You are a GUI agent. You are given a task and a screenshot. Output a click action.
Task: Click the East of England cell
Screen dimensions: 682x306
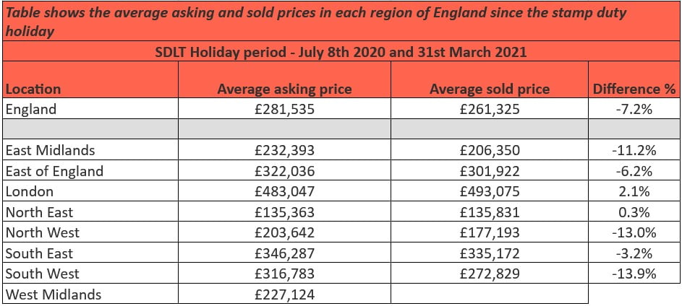coord(54,171)
